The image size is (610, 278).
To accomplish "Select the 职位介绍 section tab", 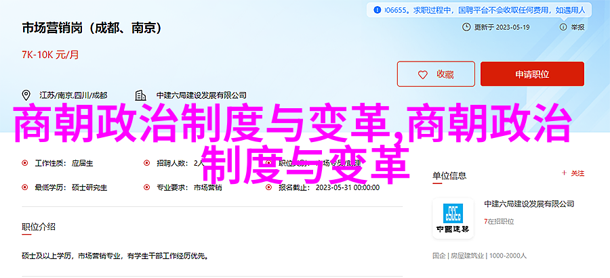I will coord(38,227).
